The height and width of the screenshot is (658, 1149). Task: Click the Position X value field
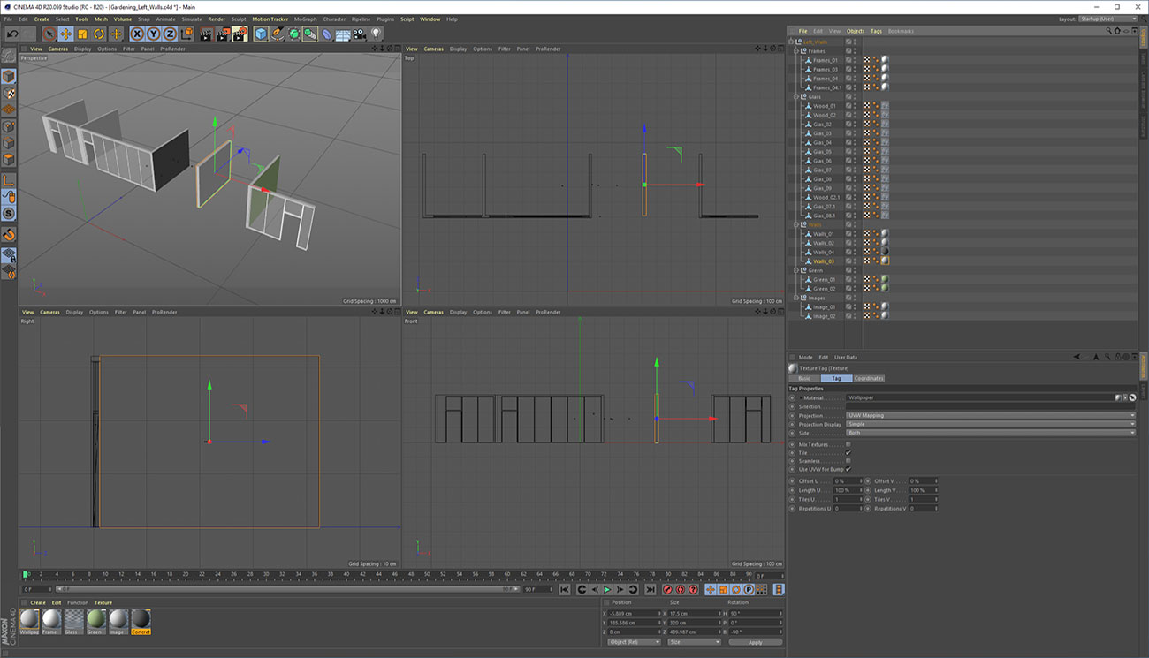point(634,613)
